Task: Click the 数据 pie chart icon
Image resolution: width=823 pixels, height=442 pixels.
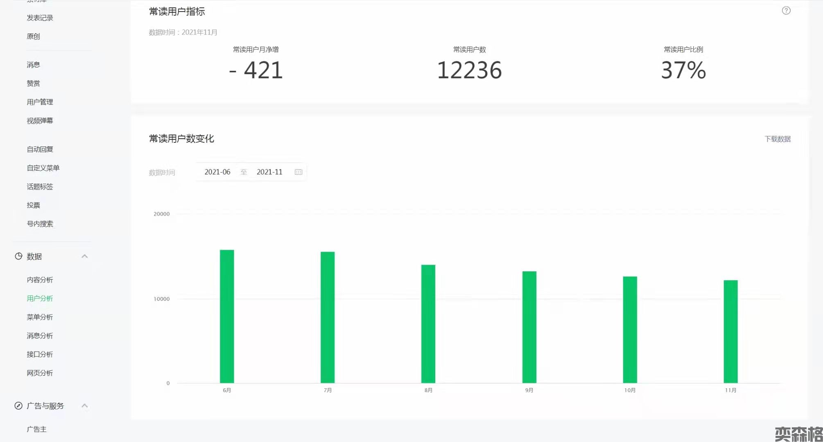Action: (18, 256)
